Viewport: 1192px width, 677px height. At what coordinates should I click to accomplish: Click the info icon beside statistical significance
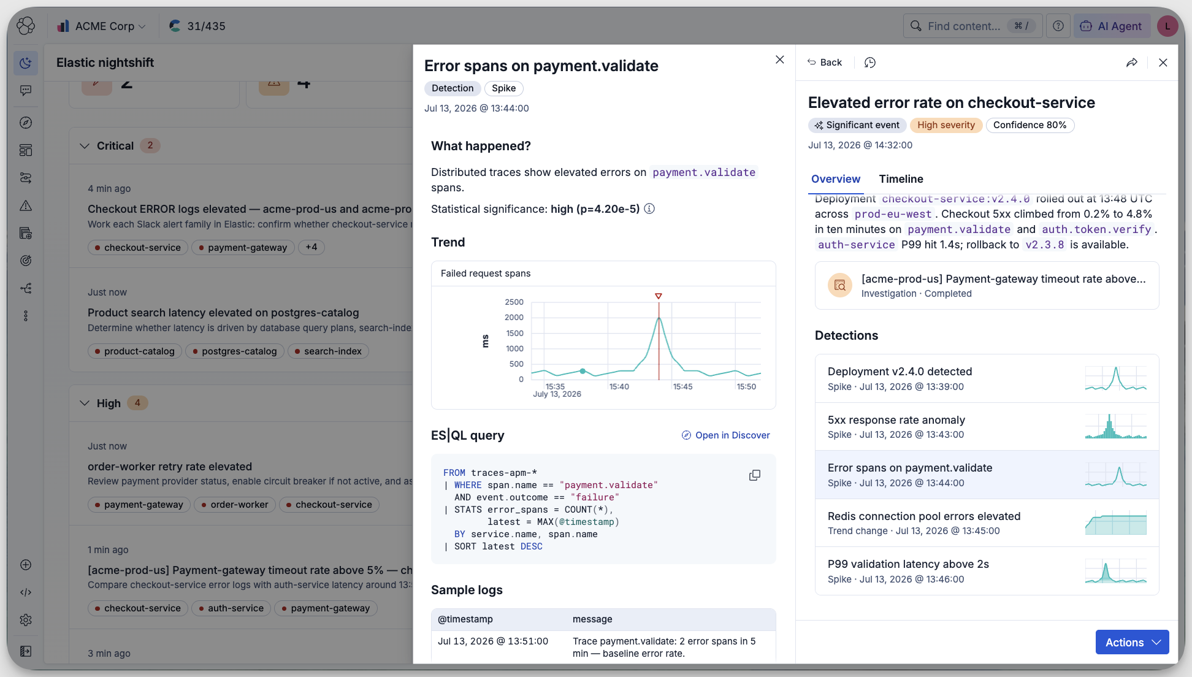[649, 208]
